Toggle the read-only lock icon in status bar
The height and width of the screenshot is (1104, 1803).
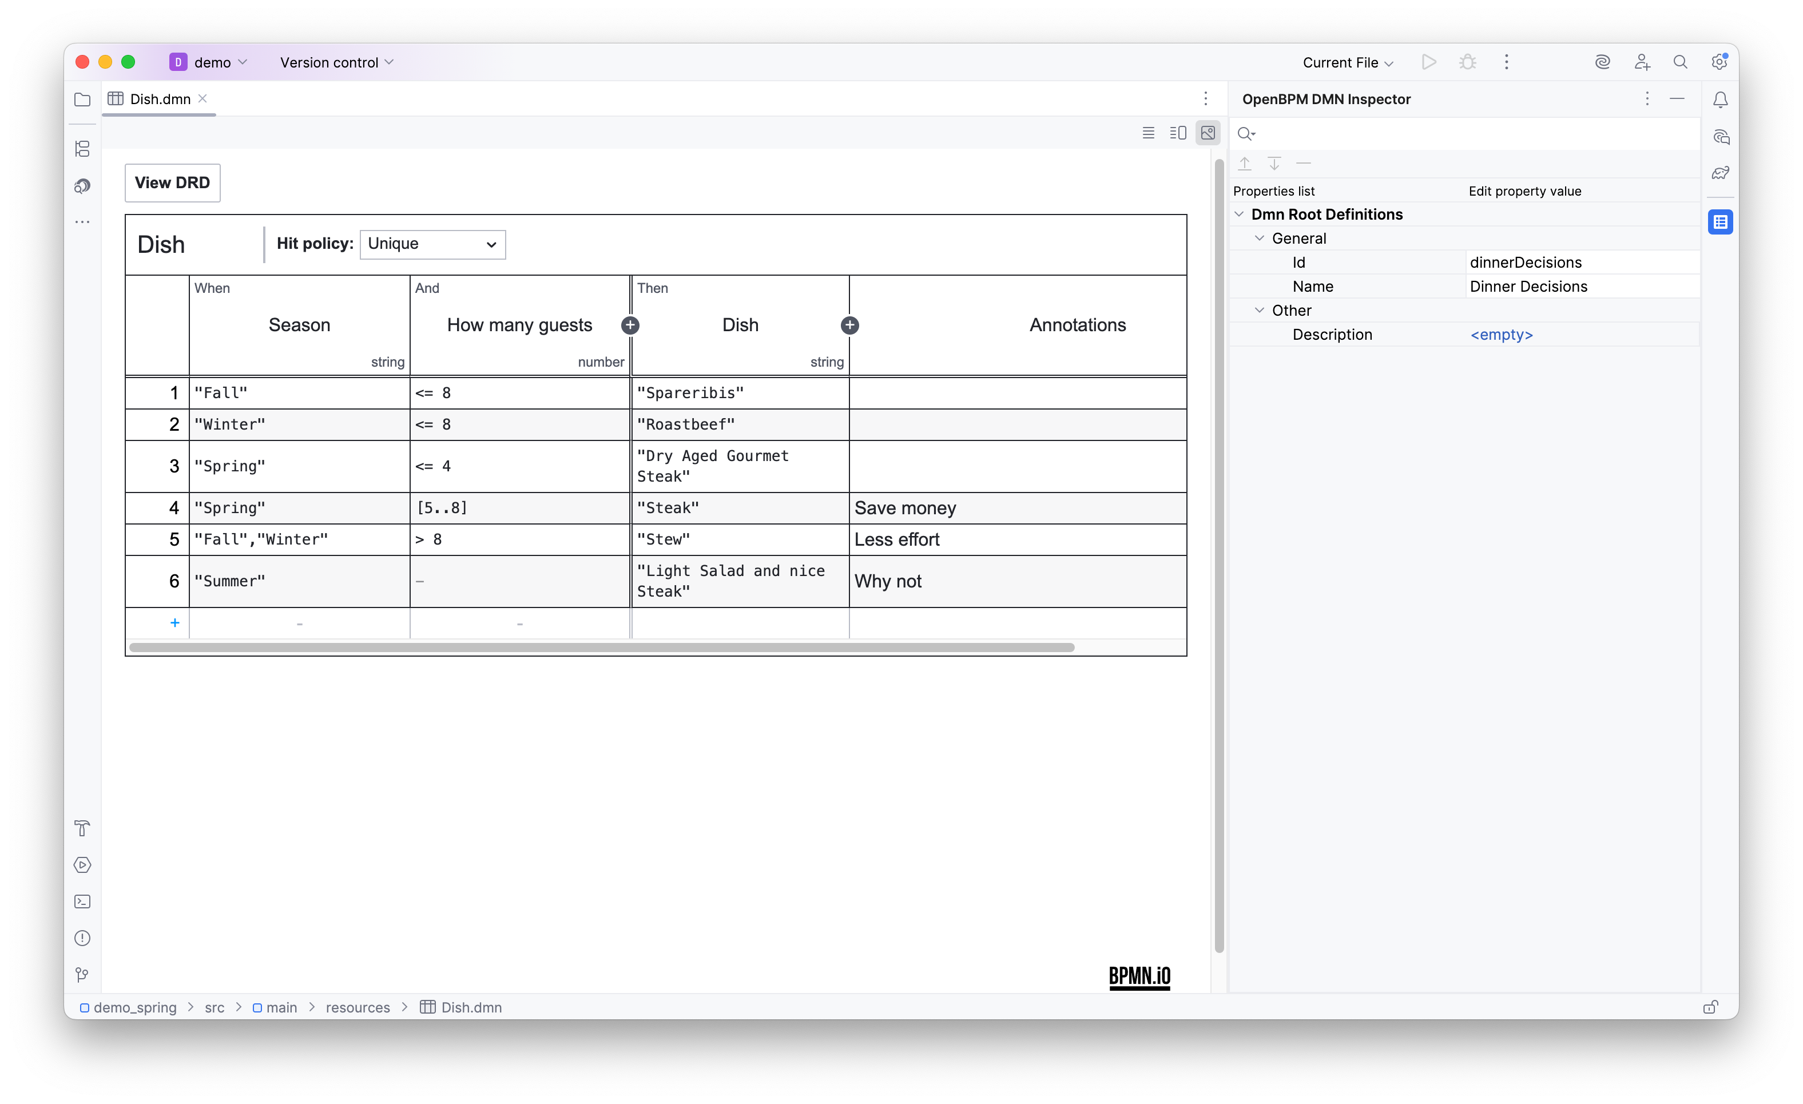pyautogui.click(x=1711, y=1007)
